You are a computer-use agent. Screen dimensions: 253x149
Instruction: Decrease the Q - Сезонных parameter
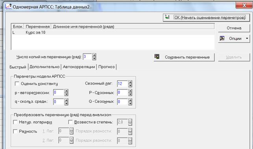[130, 103]
